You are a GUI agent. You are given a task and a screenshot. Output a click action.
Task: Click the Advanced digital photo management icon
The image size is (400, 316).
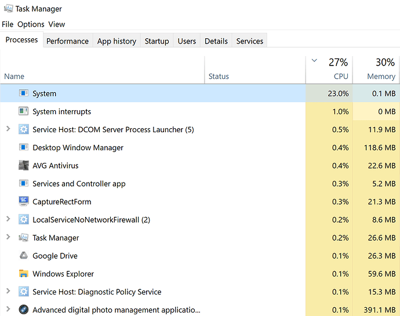(24, 310)
